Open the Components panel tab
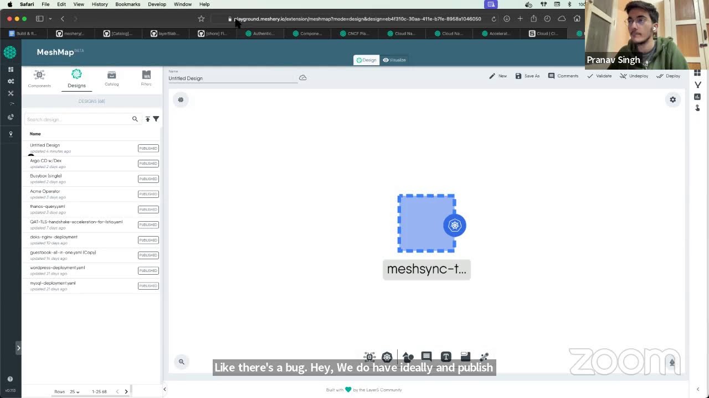Image resolution: width=709 pixels, height=398 pixels. pos(39,78)
